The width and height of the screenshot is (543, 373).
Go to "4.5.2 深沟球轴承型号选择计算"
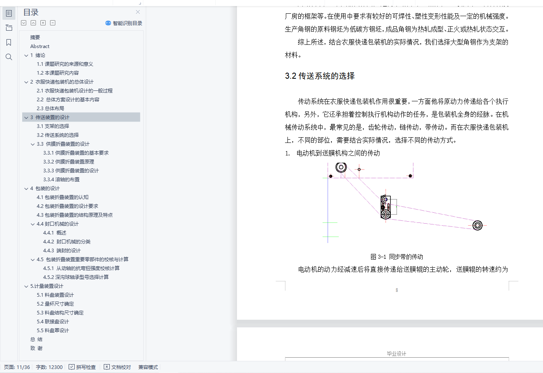click(x=76, y=277)
